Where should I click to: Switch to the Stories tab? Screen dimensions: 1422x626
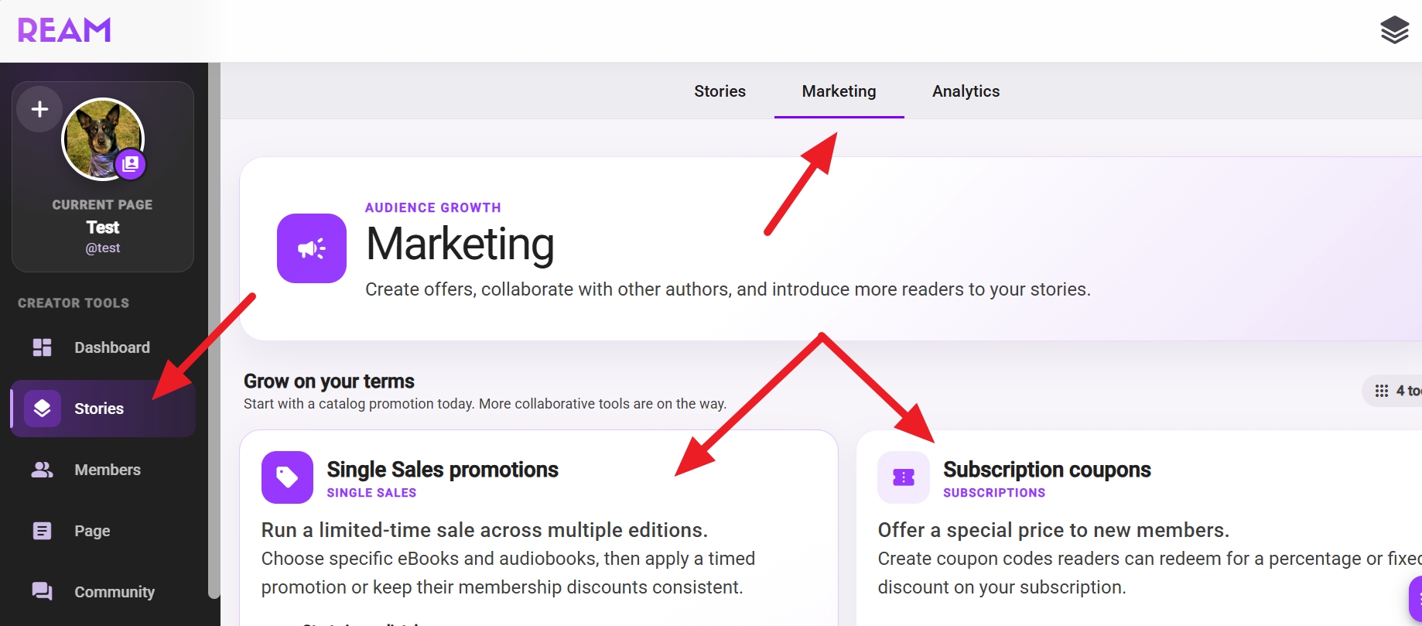pyautogui.click(x=720, y=91)
